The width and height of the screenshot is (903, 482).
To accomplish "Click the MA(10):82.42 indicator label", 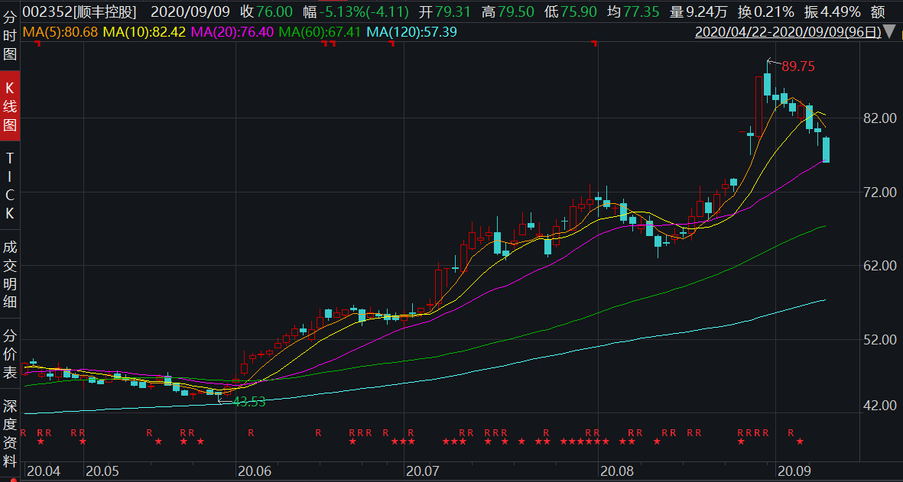I will tap(144, 32).
